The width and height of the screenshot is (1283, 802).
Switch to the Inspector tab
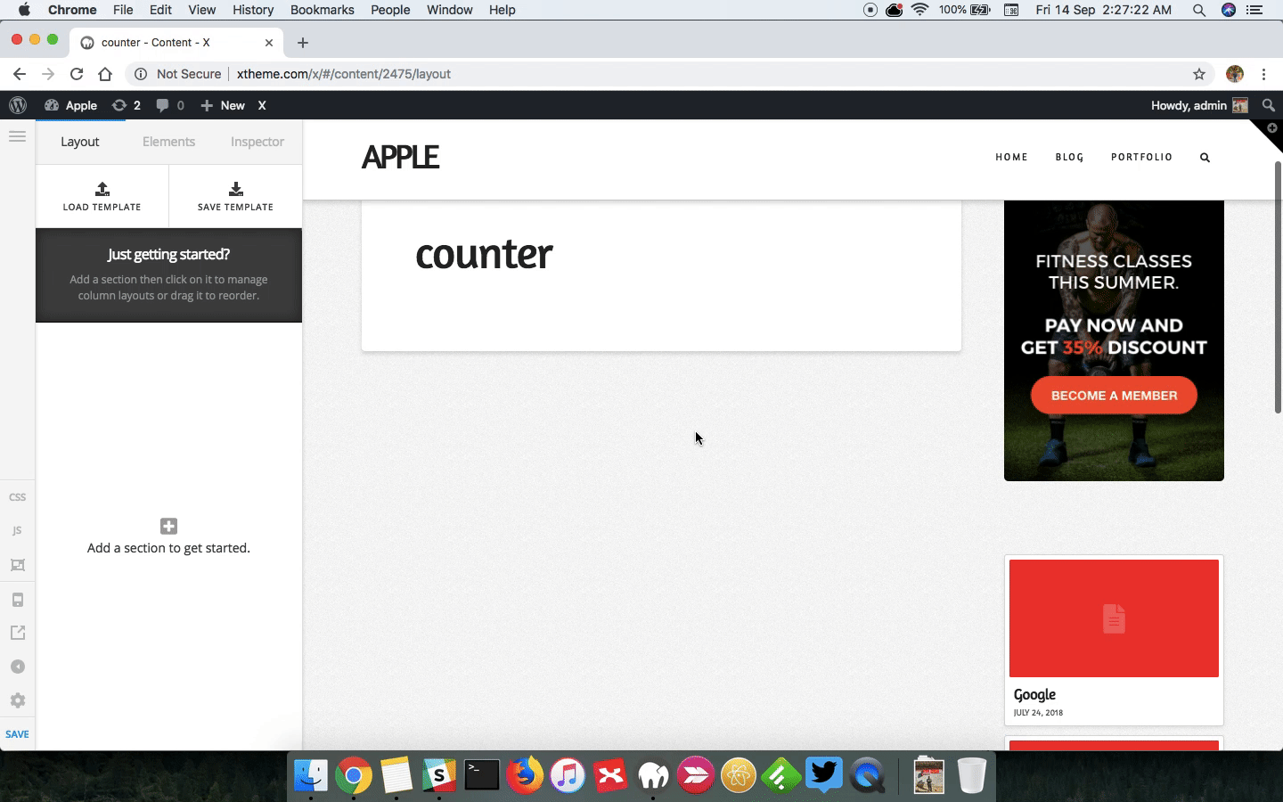click(257, 142)
